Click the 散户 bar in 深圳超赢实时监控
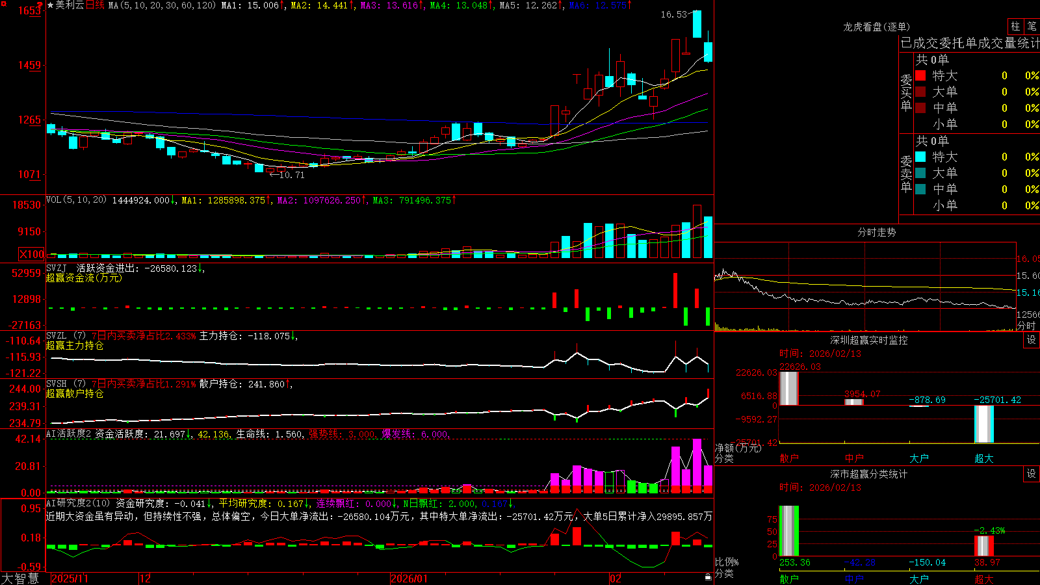Screen dimensions: 1040x585 pyautogui.click(x=789, y=388)
